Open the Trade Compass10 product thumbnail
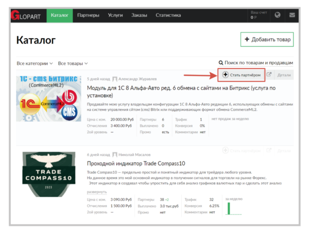Viewport: 309px width, 234px height. [49, 174]
